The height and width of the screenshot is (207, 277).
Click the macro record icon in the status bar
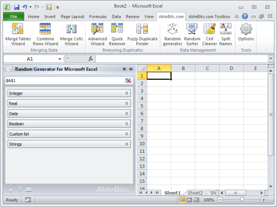28,200
